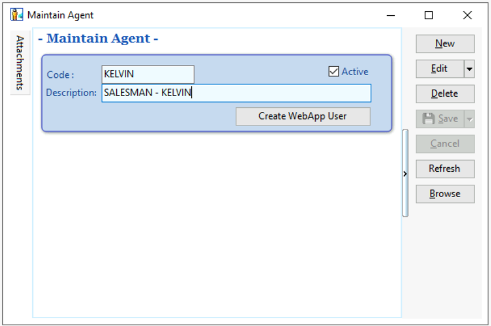Open the Browse agent list
Screen dimensions: 491x326
pos(445,194)
